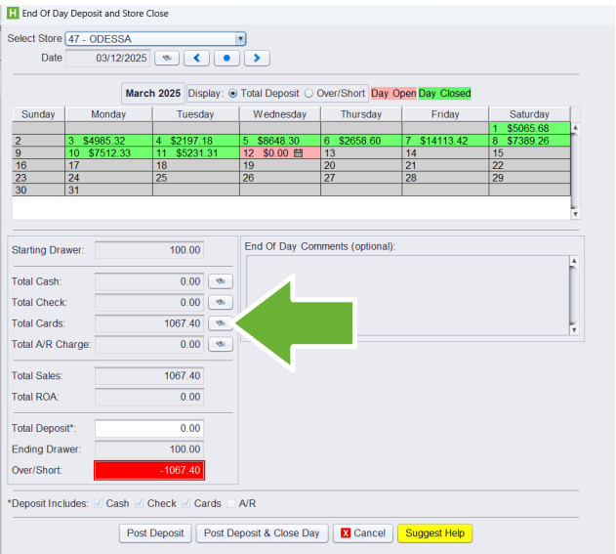
Task: Toggle the A/R deposit checkbox
Action: 232,503
